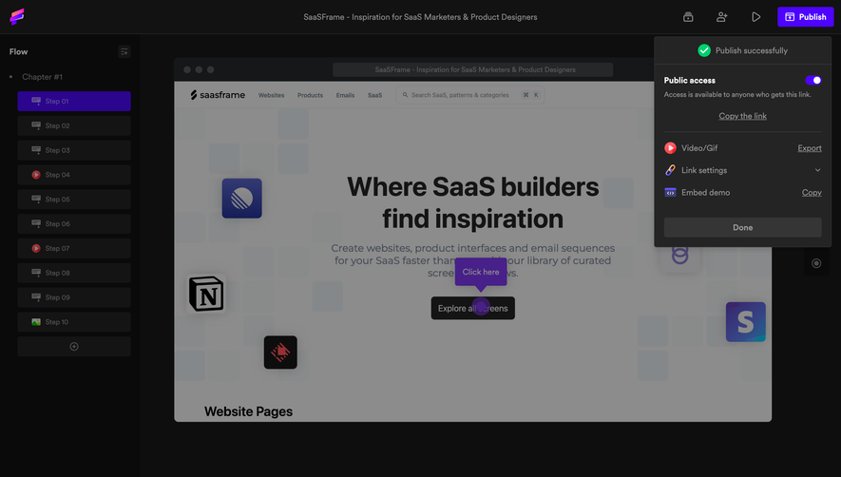Select Step 01 in the flow

click(x=74, y=101)
